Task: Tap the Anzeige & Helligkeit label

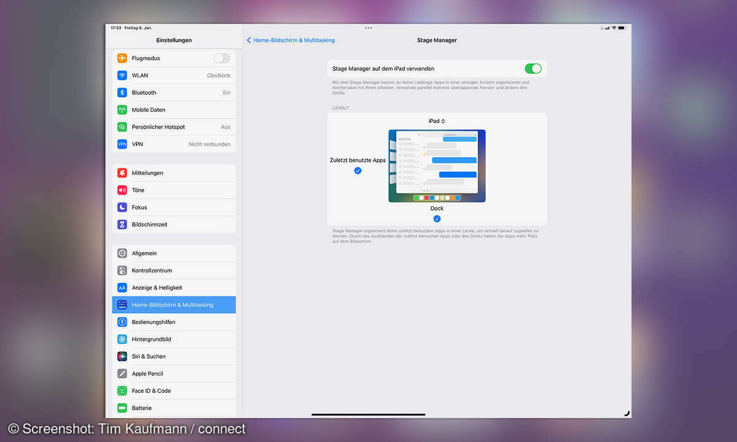Action: pyautogui.click(x=157, y=288)
